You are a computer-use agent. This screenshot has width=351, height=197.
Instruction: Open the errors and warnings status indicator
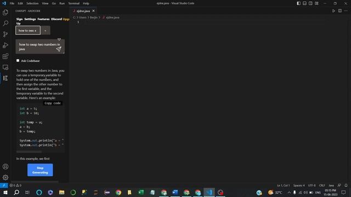pos(15,186)
